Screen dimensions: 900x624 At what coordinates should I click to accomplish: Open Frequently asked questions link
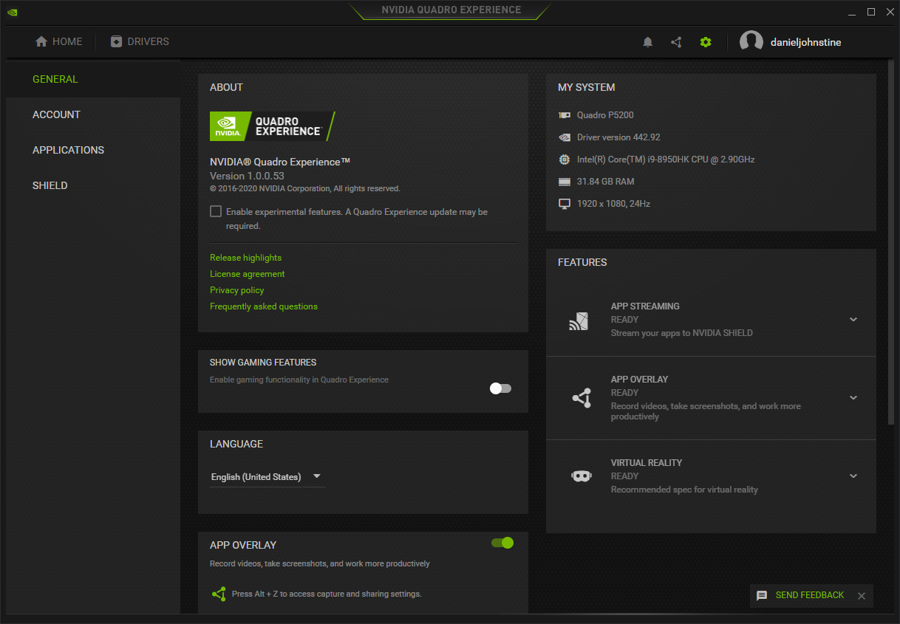click(264, 306)
